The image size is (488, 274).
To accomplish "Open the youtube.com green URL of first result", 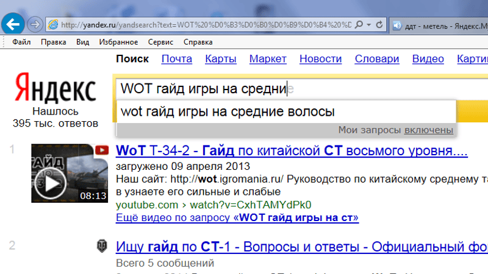I will pyautogui.click(x=213, y=205).
